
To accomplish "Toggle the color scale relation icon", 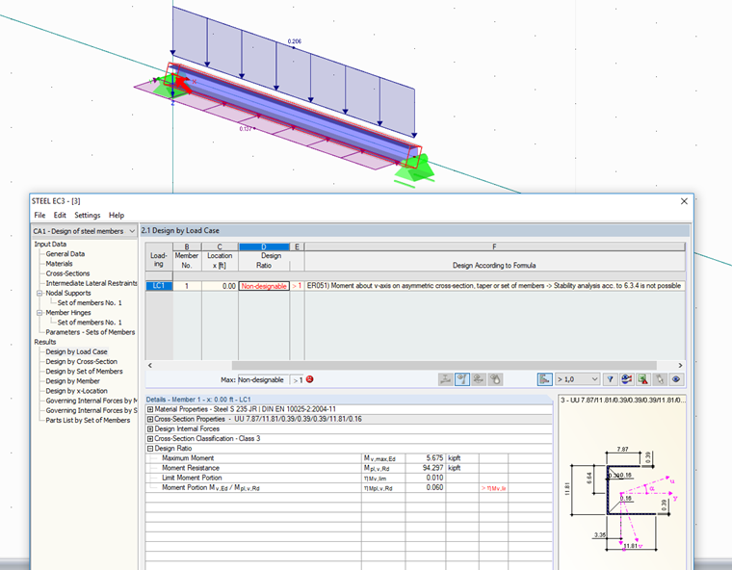I will (545, 379).
